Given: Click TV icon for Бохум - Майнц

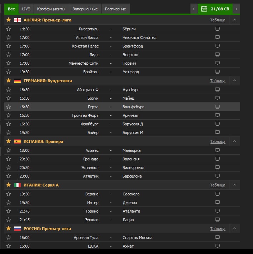Looking at the screenshot, I should [x=217, y=98].
